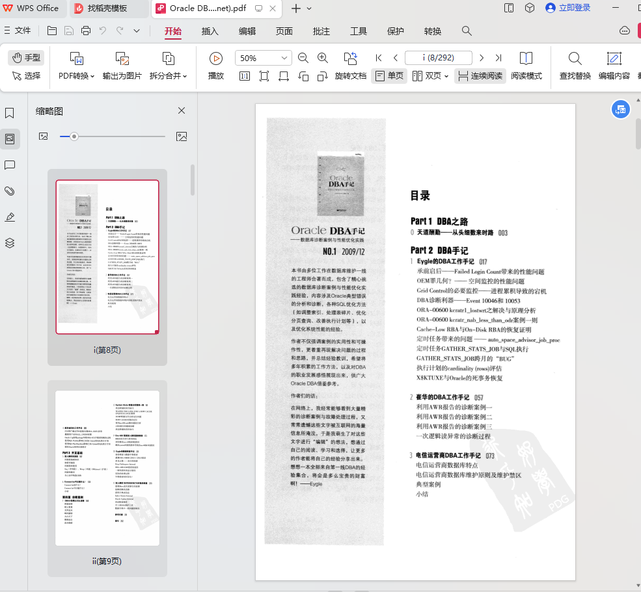Click the print icon in toolbar
641x592 pixels.
[86, 31]
